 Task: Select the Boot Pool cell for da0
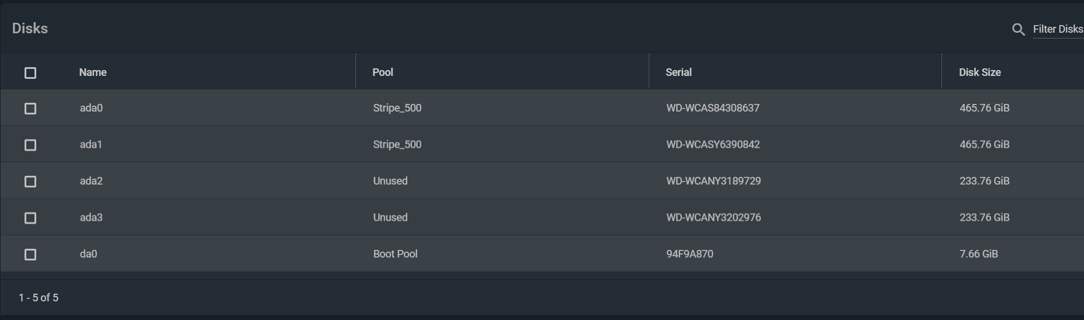[396, 254]
